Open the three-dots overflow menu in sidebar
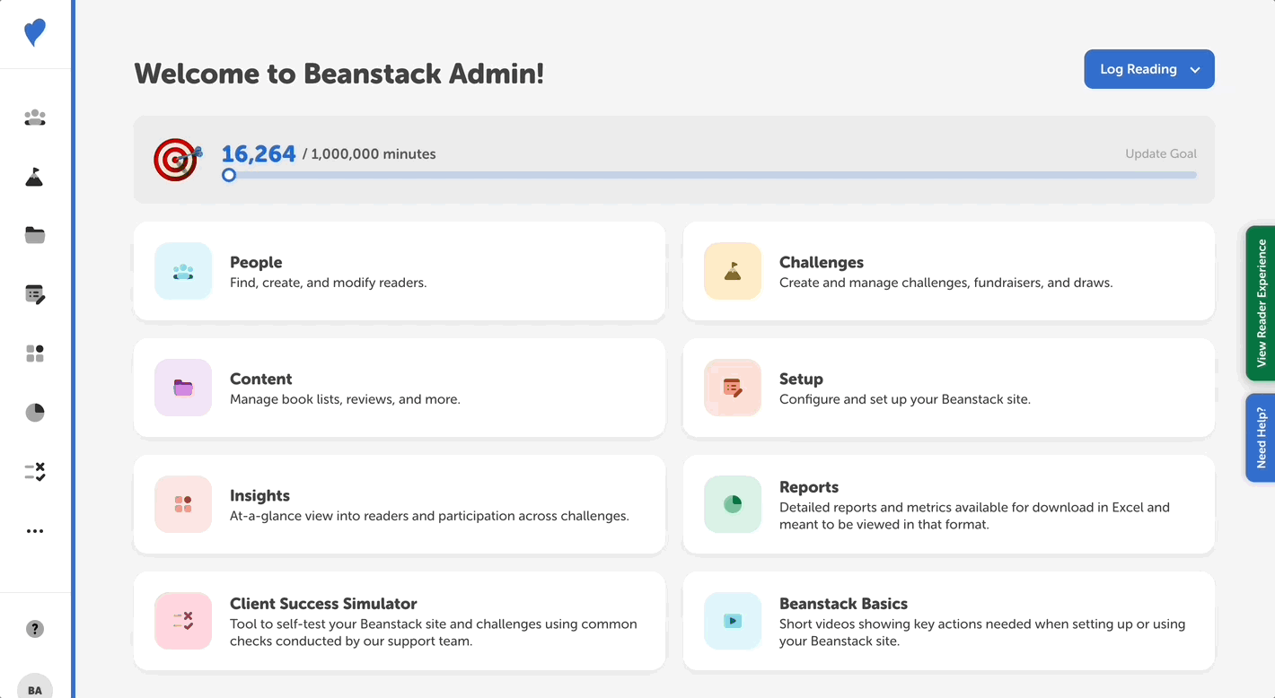The width and height of the screenshot is (1275, 698). (x=34, y=530)
